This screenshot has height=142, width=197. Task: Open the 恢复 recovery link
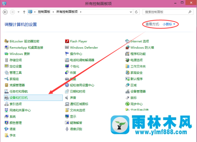tap(73, 73)
